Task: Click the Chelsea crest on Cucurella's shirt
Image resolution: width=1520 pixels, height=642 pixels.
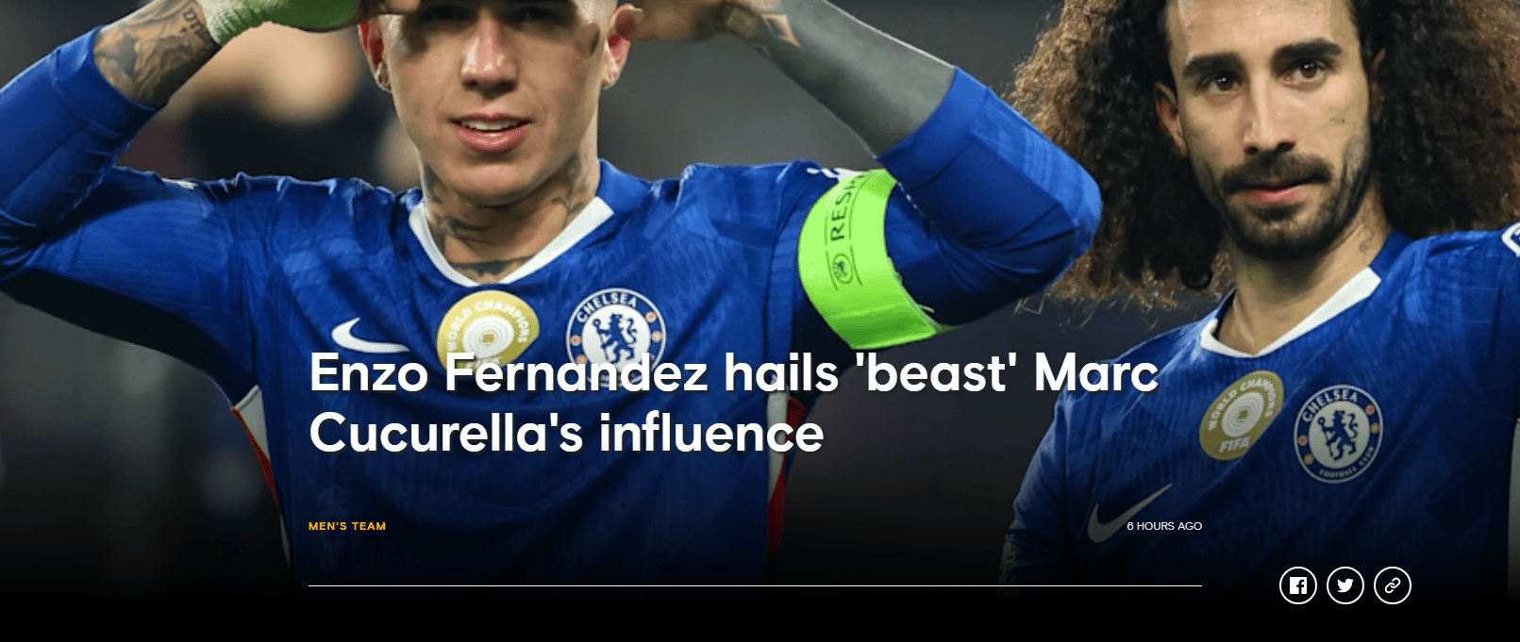Action: click(x=1339, y=433)
